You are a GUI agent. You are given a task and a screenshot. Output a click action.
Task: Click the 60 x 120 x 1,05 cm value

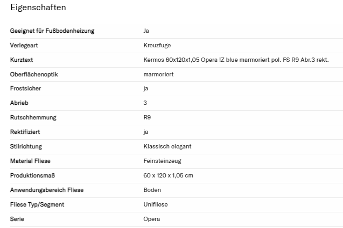point(168,175)
